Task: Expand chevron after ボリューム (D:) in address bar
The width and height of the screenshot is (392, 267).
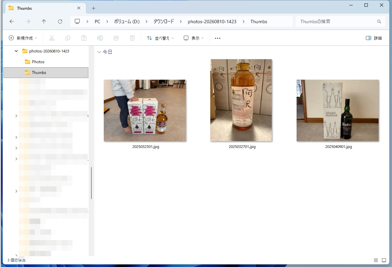Action: pyautogui.click(x=146, y=22)
